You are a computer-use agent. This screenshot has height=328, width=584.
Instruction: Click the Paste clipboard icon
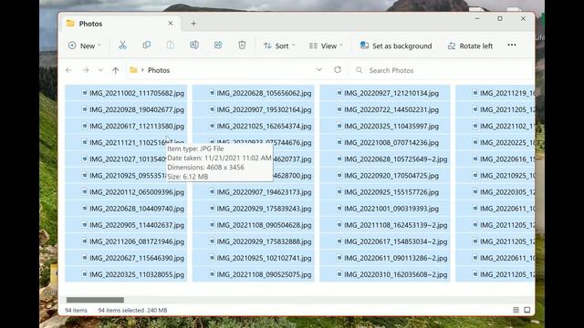click(x=171, y=46)
